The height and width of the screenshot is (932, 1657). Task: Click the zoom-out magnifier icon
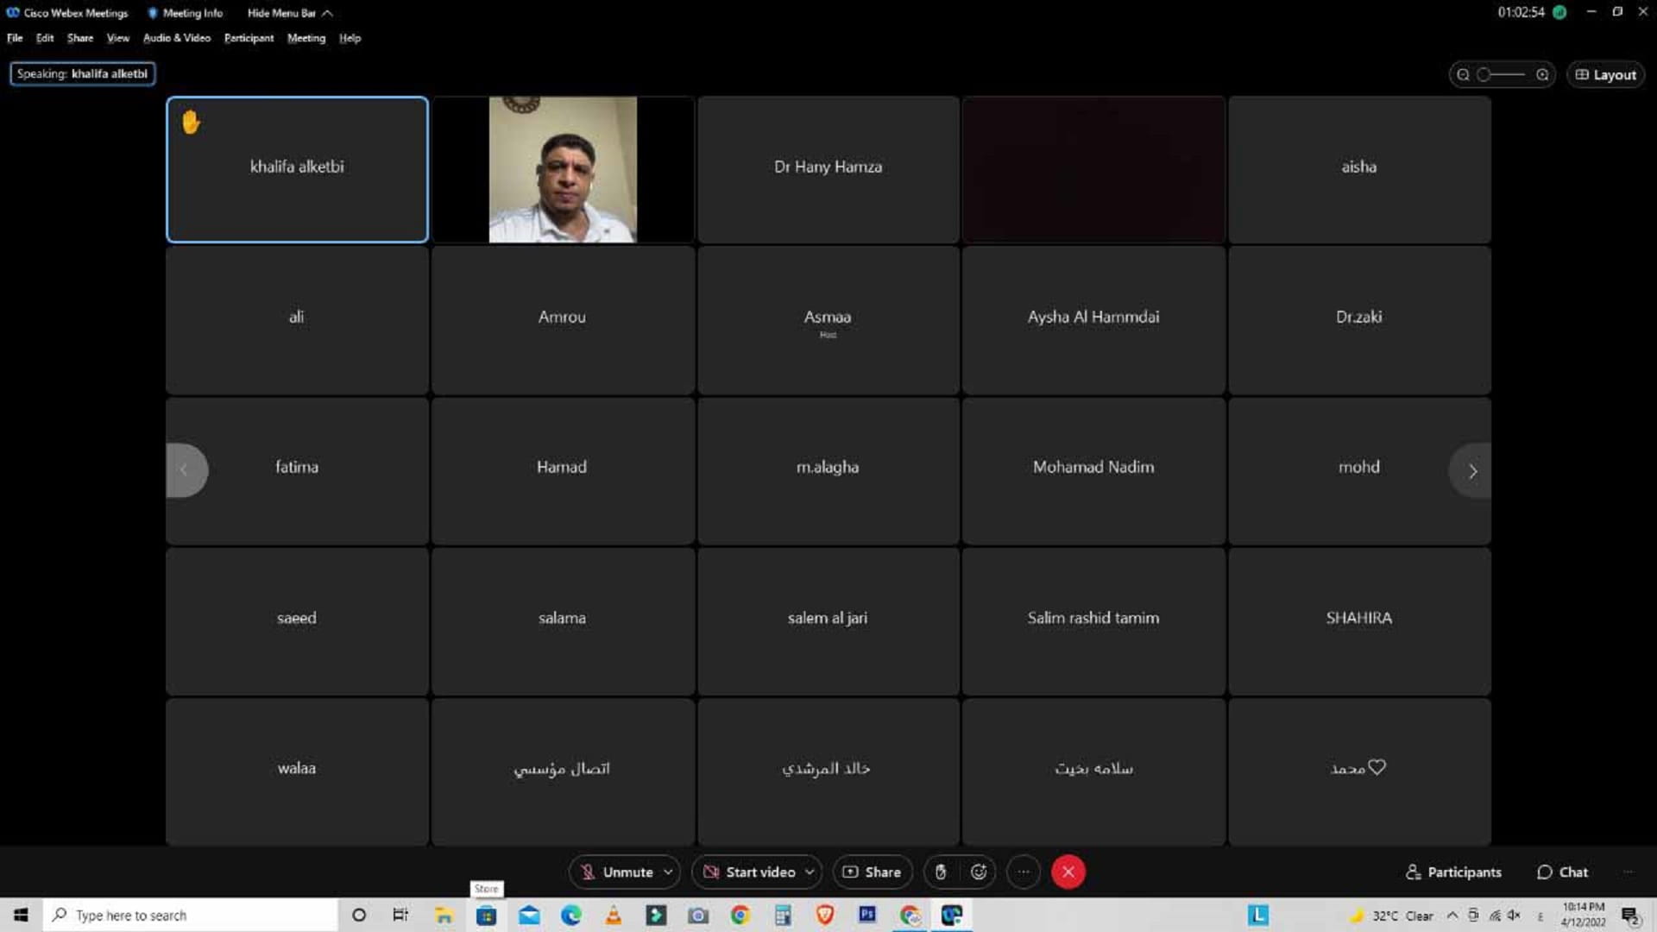(1463, 75)
